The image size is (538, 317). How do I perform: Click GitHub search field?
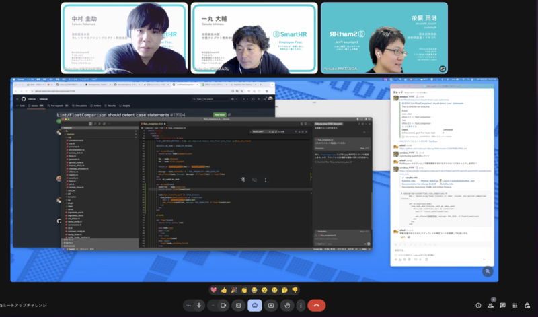(x=210, y=99)
